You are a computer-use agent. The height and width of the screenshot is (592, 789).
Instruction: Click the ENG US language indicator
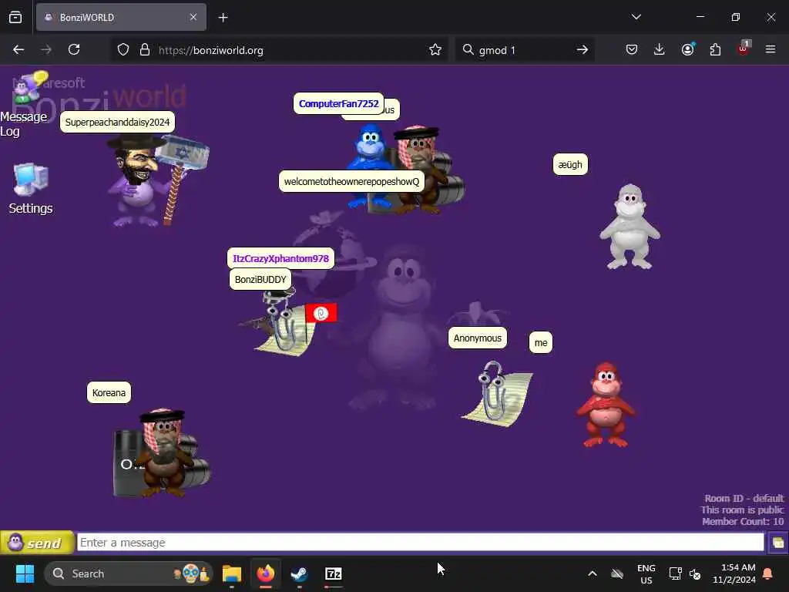click(646, 573)
